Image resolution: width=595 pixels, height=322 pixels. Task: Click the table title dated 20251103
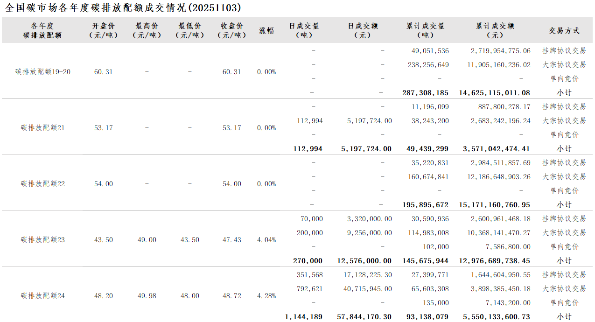click(x=123, y=7)
